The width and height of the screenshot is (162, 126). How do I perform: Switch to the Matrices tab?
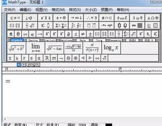(66, 40)
